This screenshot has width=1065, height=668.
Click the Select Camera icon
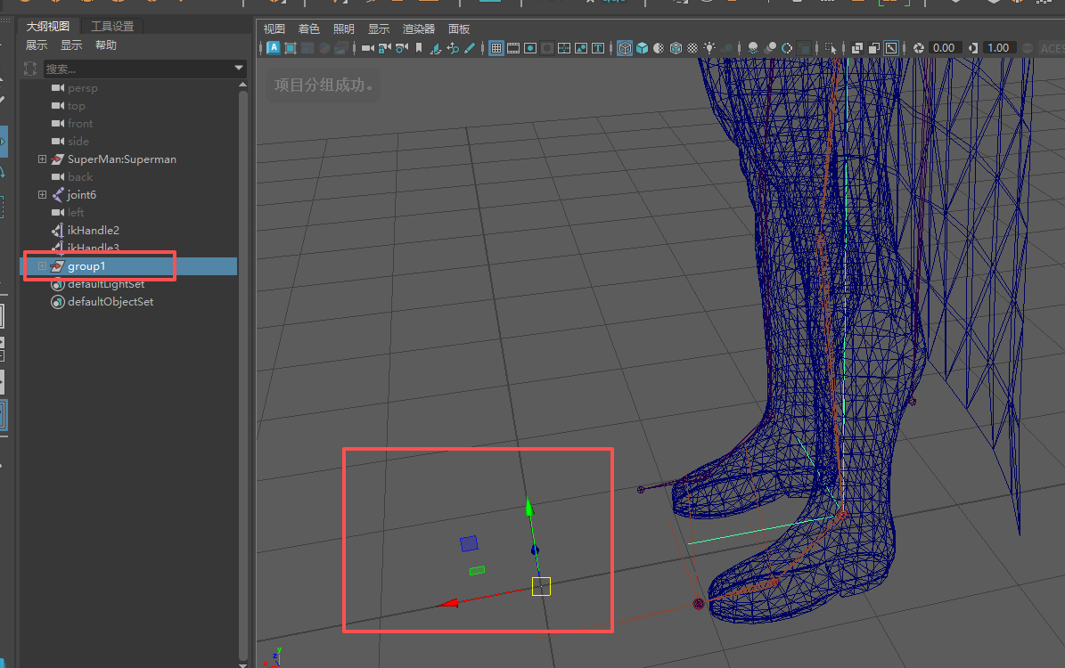pyautogui.click(x=367, y=47)
